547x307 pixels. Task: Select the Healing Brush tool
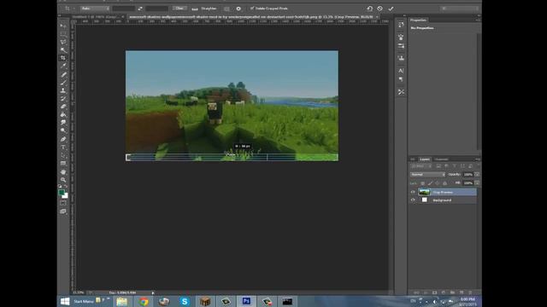(x=63, y=74)
